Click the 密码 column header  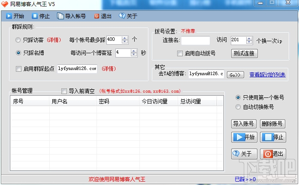[x=118, y=101]
